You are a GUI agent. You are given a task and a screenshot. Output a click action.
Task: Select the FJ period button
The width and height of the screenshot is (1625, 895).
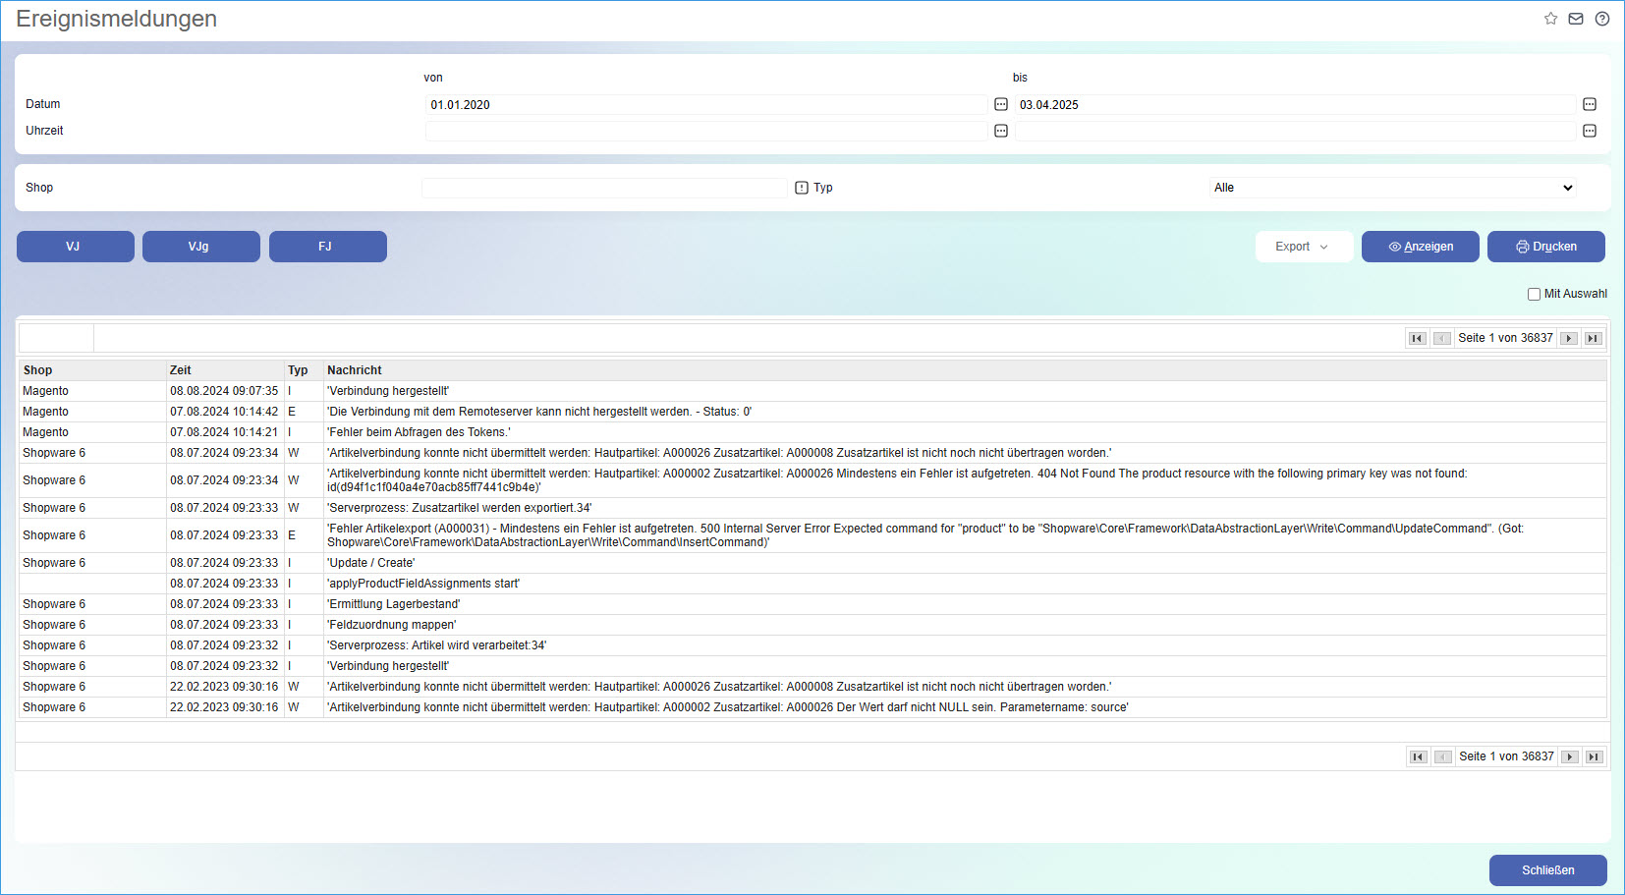(327, 247)
